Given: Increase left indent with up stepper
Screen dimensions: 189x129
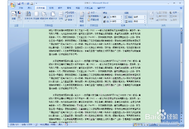Looking at the screenshot, I should click(x=121, y=16).
